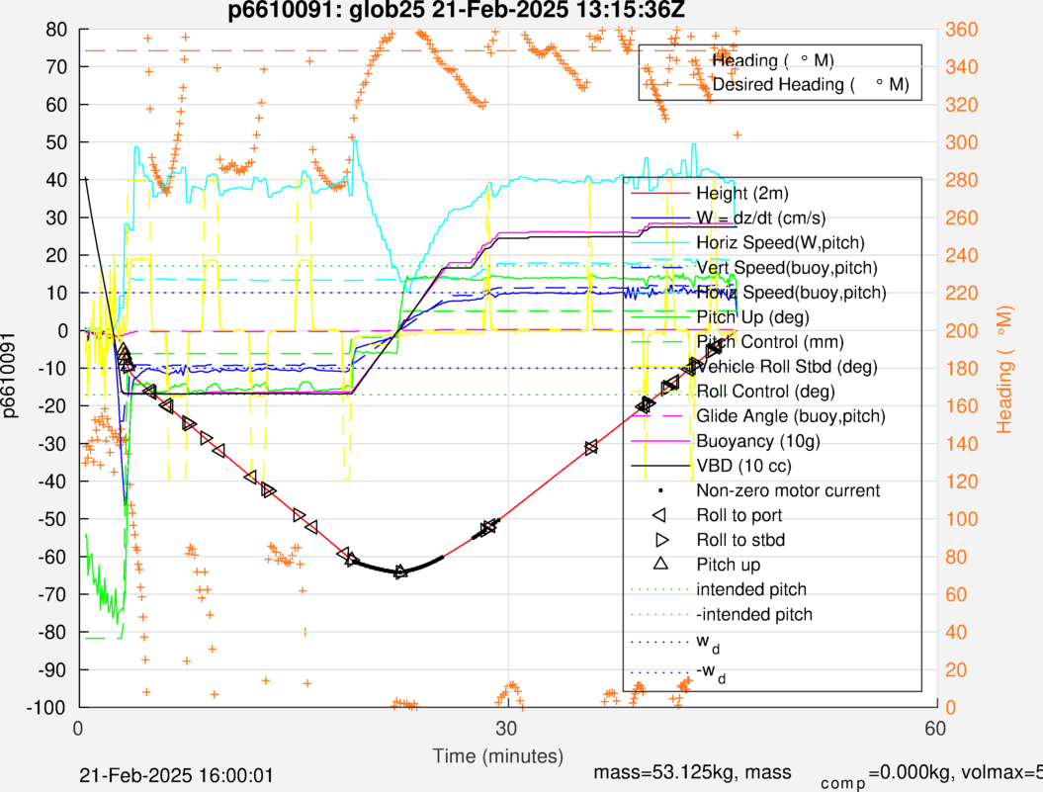Click the 'Time (minutes)' x-axis label
1043x792 pixels.
[497, 756]
